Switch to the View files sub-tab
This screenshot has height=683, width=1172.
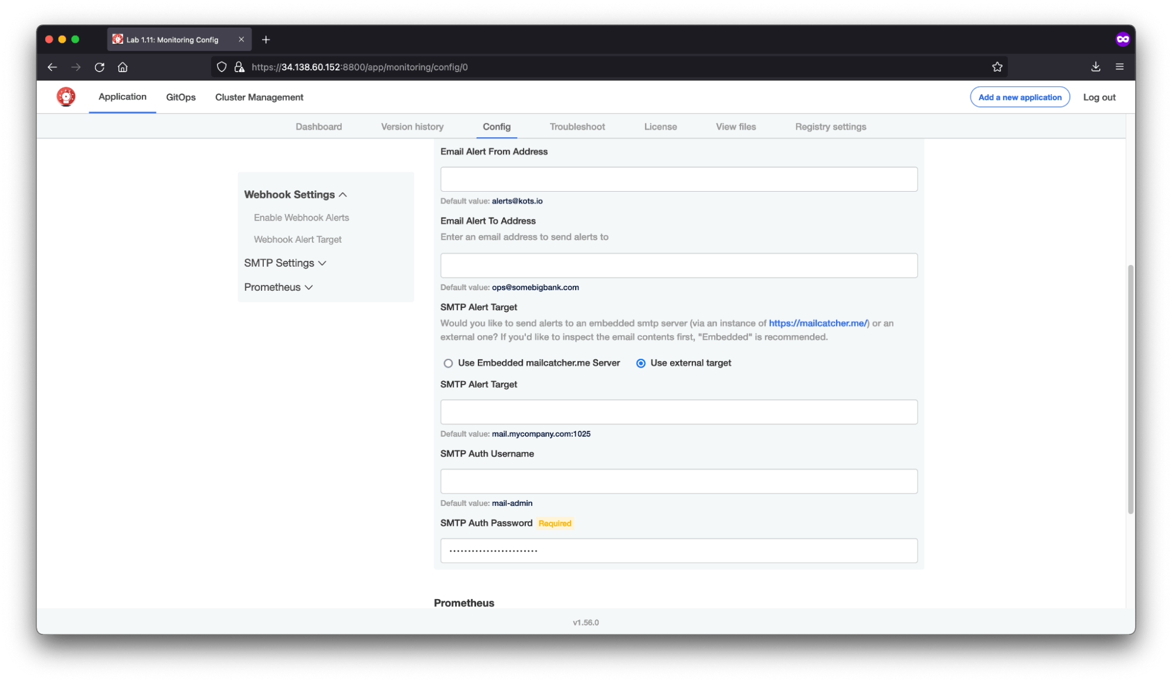coord(736,127)
